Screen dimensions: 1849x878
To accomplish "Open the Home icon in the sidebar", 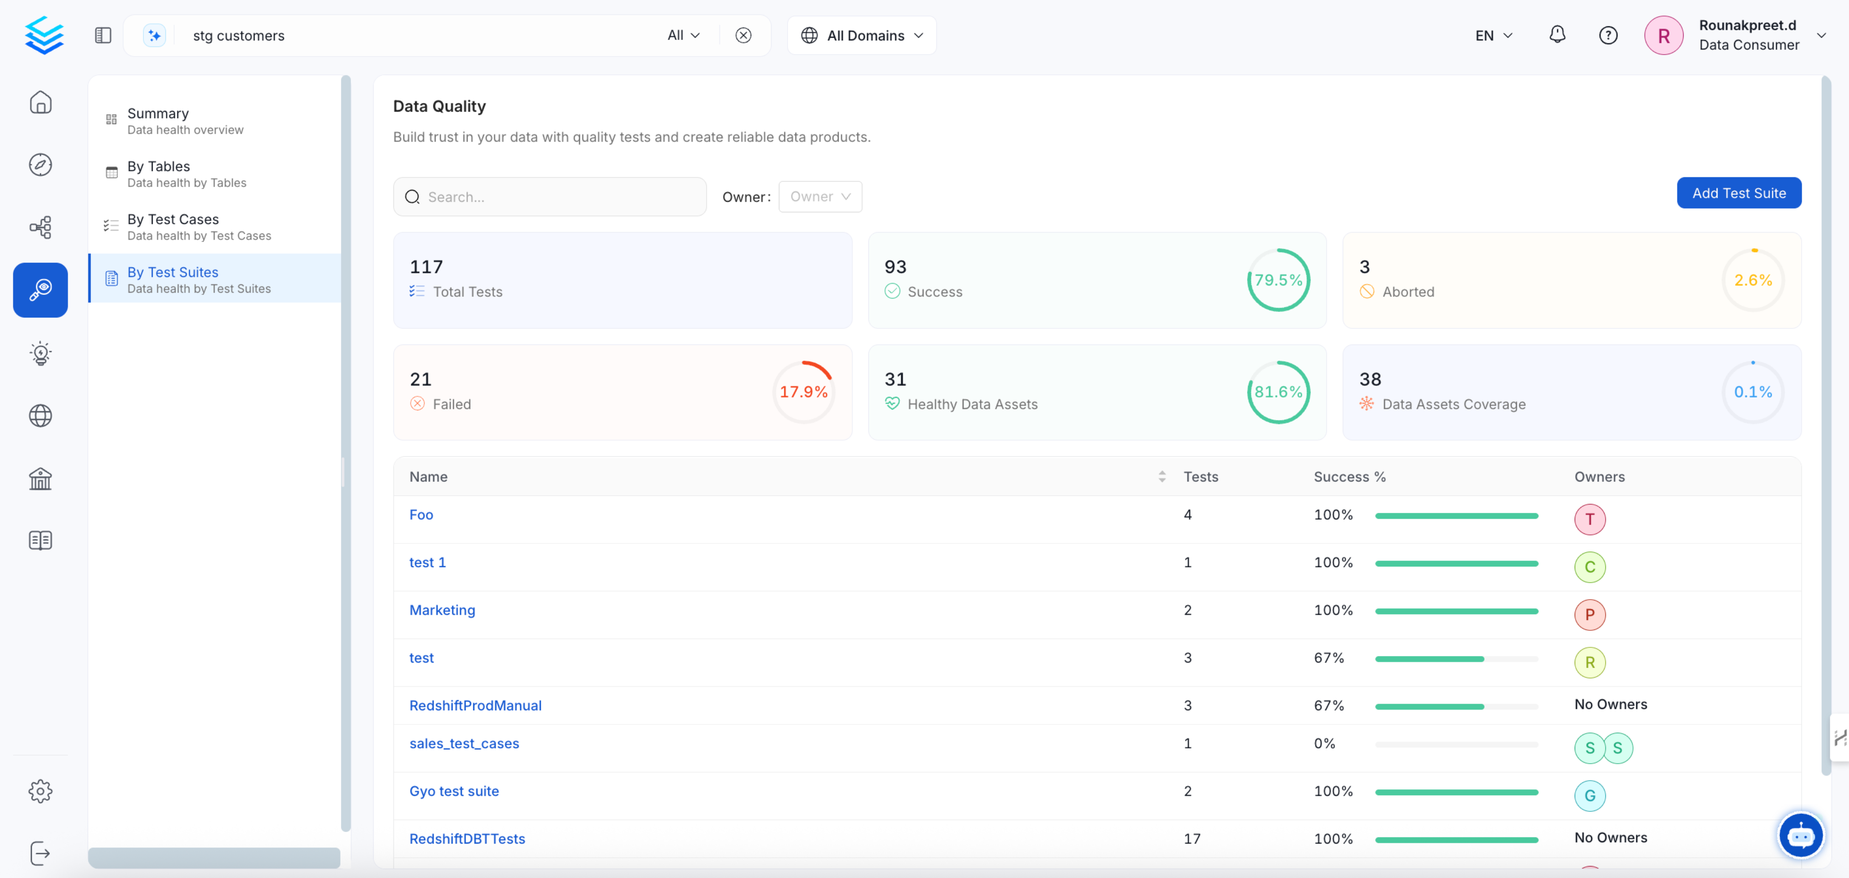I will (40, 102).
